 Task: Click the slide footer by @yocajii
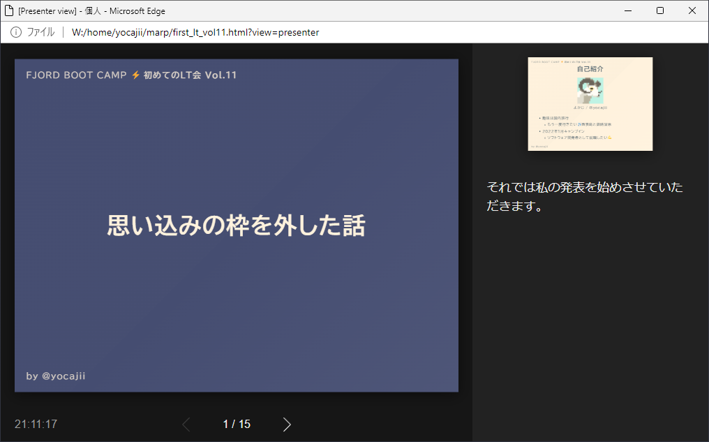(x=56, y=376)
